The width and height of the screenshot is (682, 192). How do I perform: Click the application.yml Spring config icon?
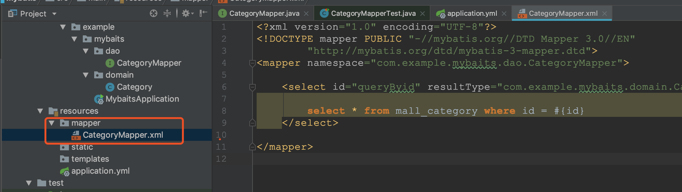65,171
